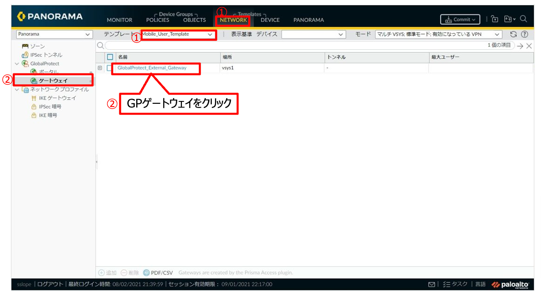Apply the filter with the arrow icon
This screenshot has width=541, height=296.
coord(520,46)
